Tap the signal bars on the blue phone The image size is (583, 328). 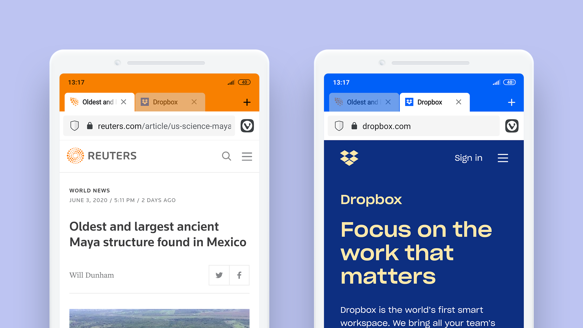[x=496, y=82]
